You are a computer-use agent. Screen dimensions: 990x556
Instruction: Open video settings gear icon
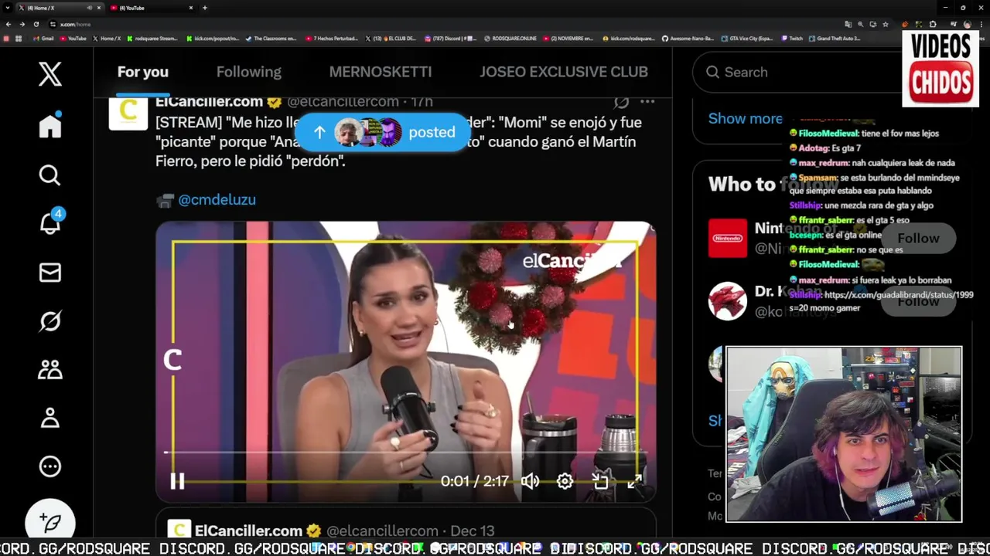pos(565,481)
